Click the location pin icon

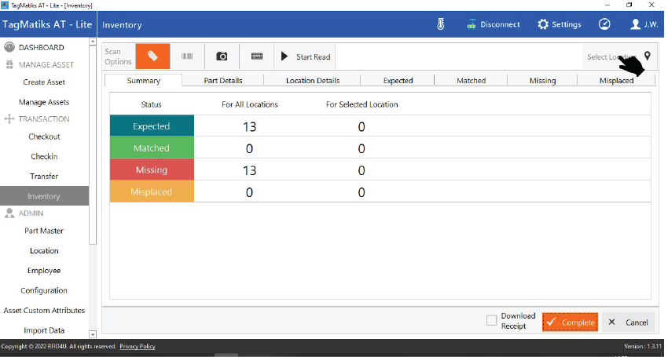[x=648, y=56]
